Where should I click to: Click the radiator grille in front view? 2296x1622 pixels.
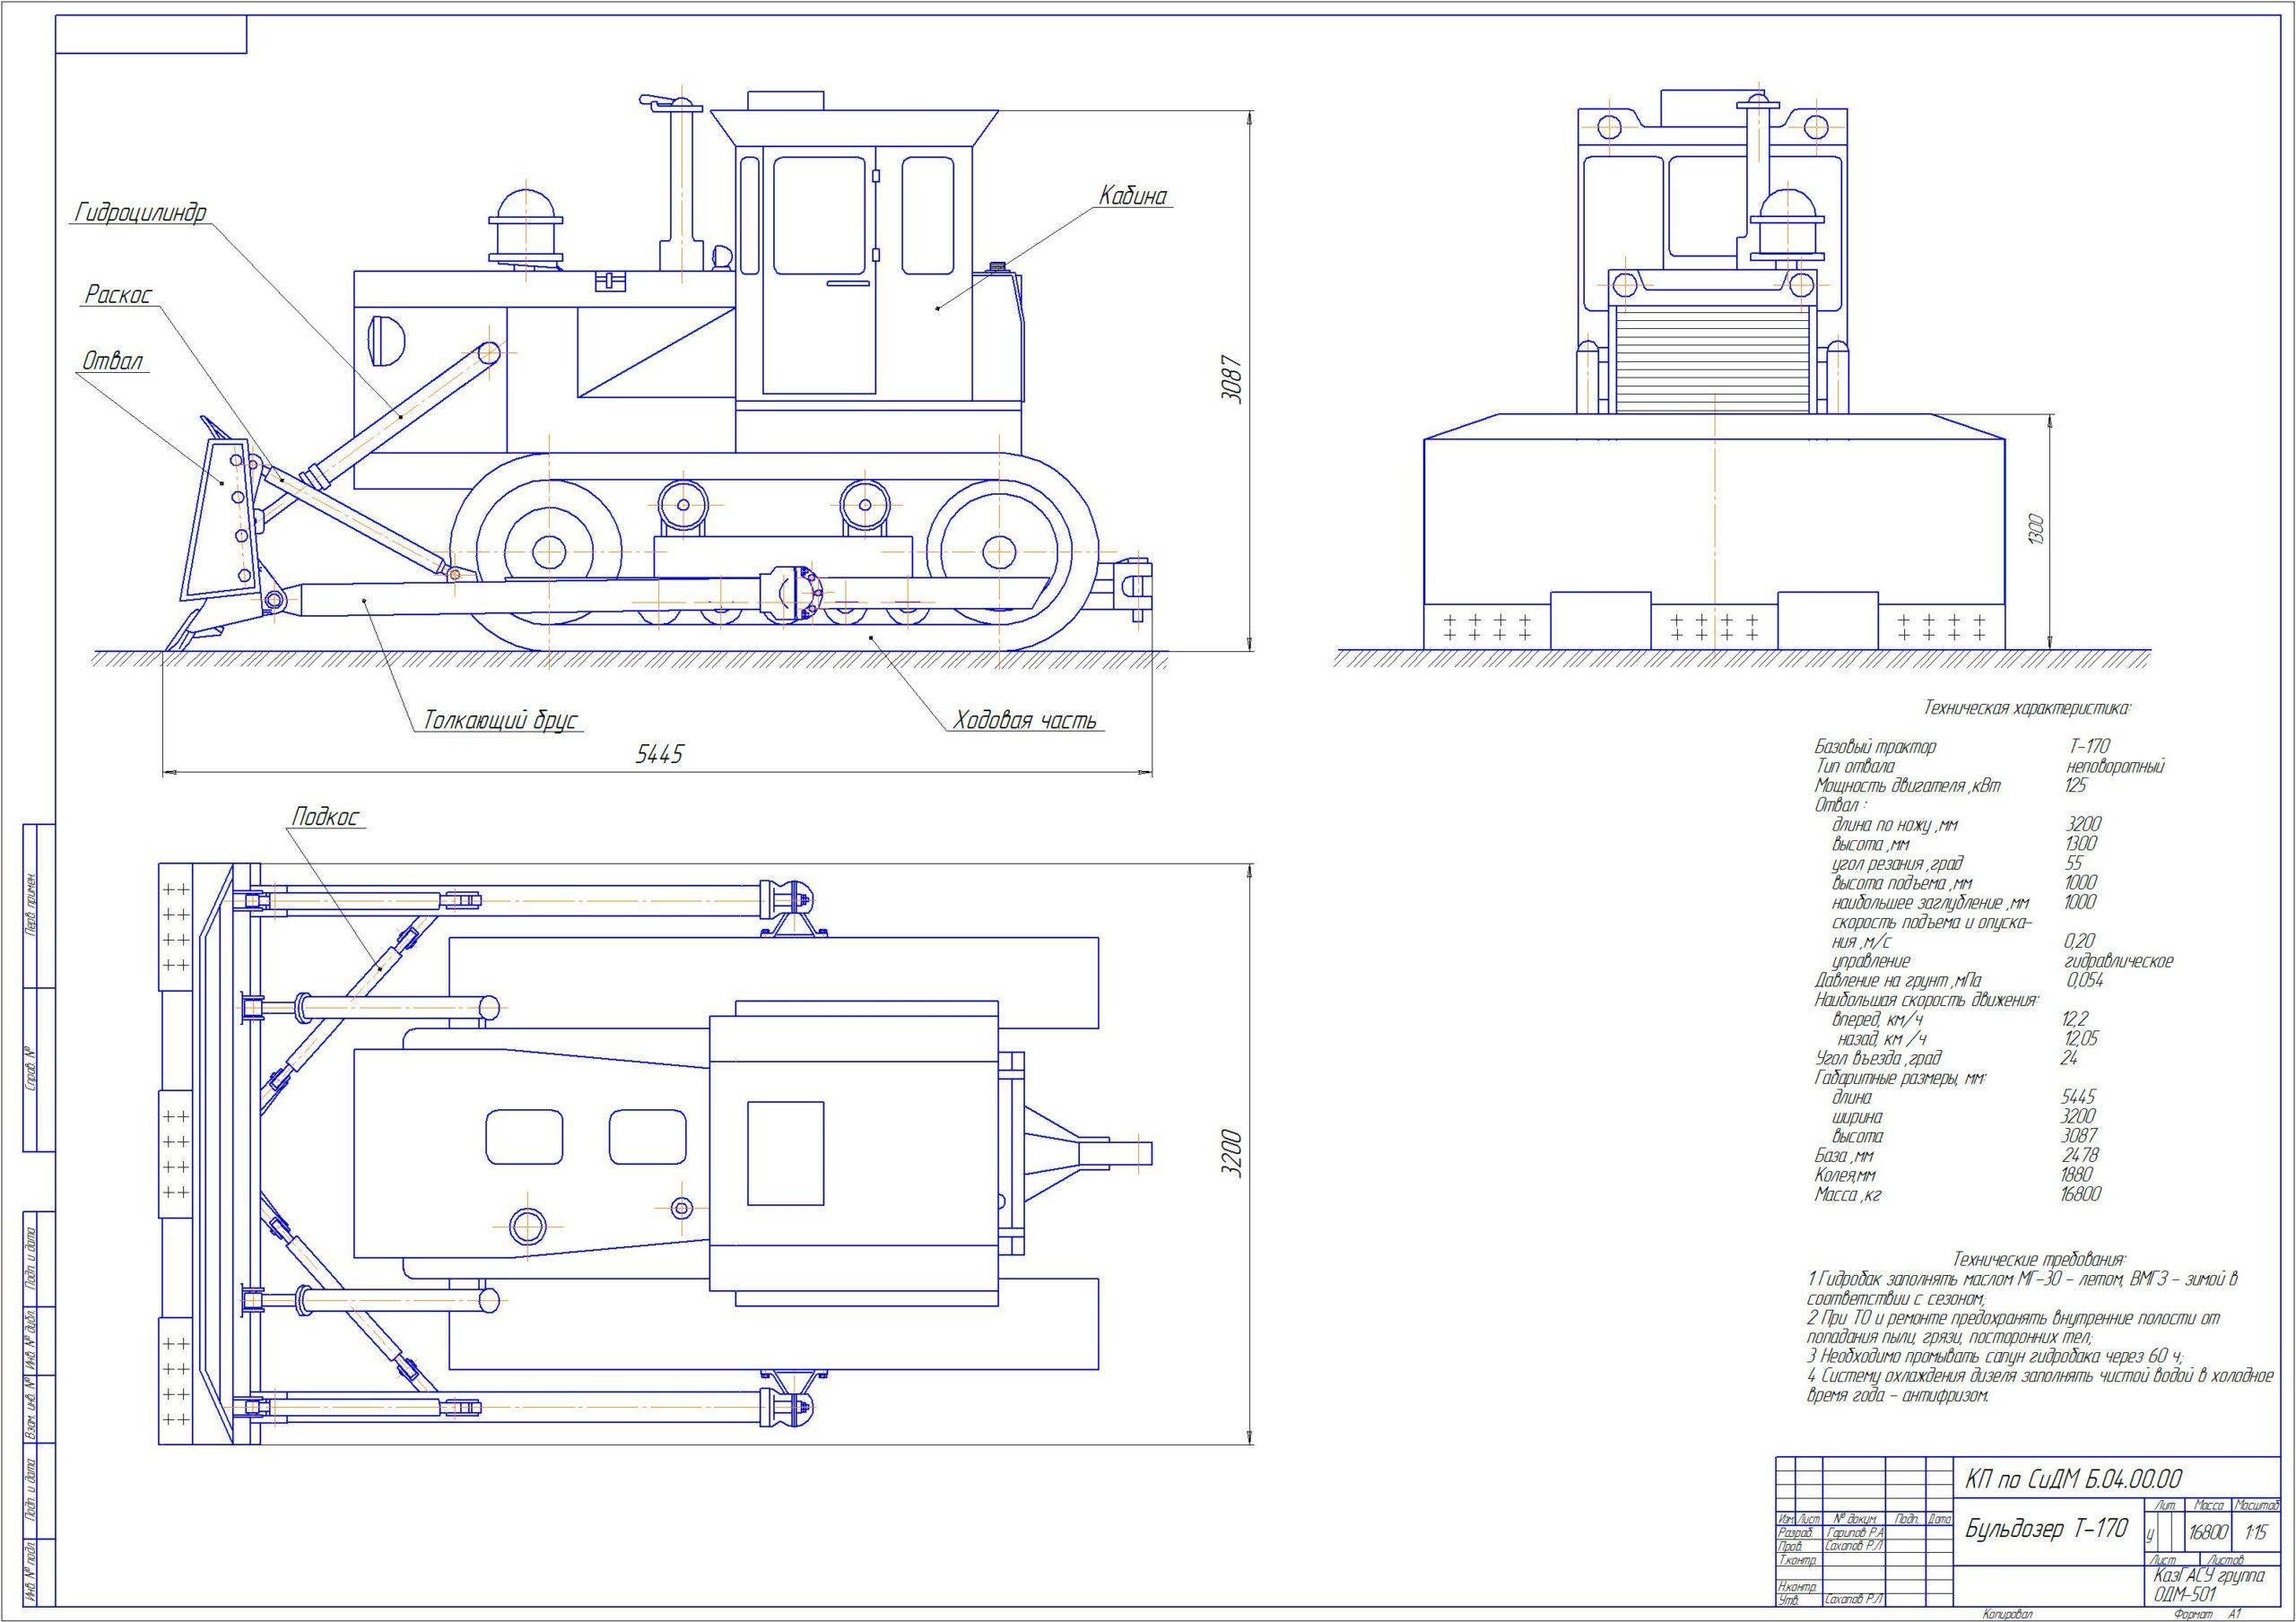click(x=1713, y=360)
